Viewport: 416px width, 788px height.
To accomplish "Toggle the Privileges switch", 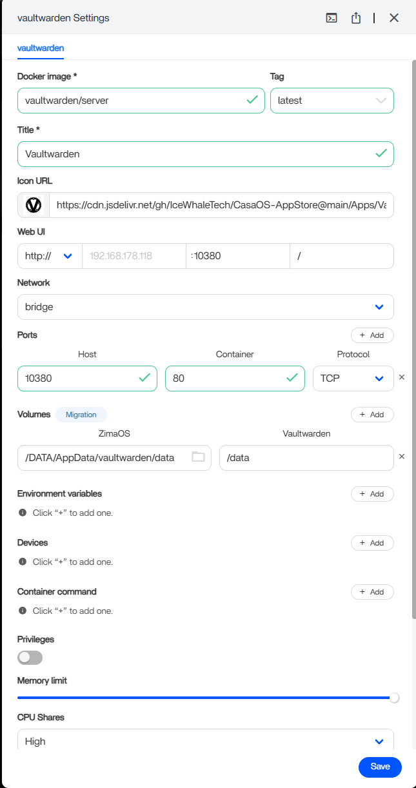I will click(x=30, y=657).
